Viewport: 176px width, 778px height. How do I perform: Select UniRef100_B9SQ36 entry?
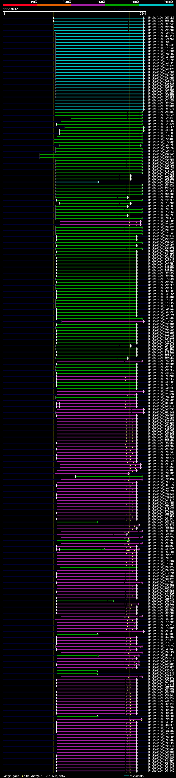point(161,45)
